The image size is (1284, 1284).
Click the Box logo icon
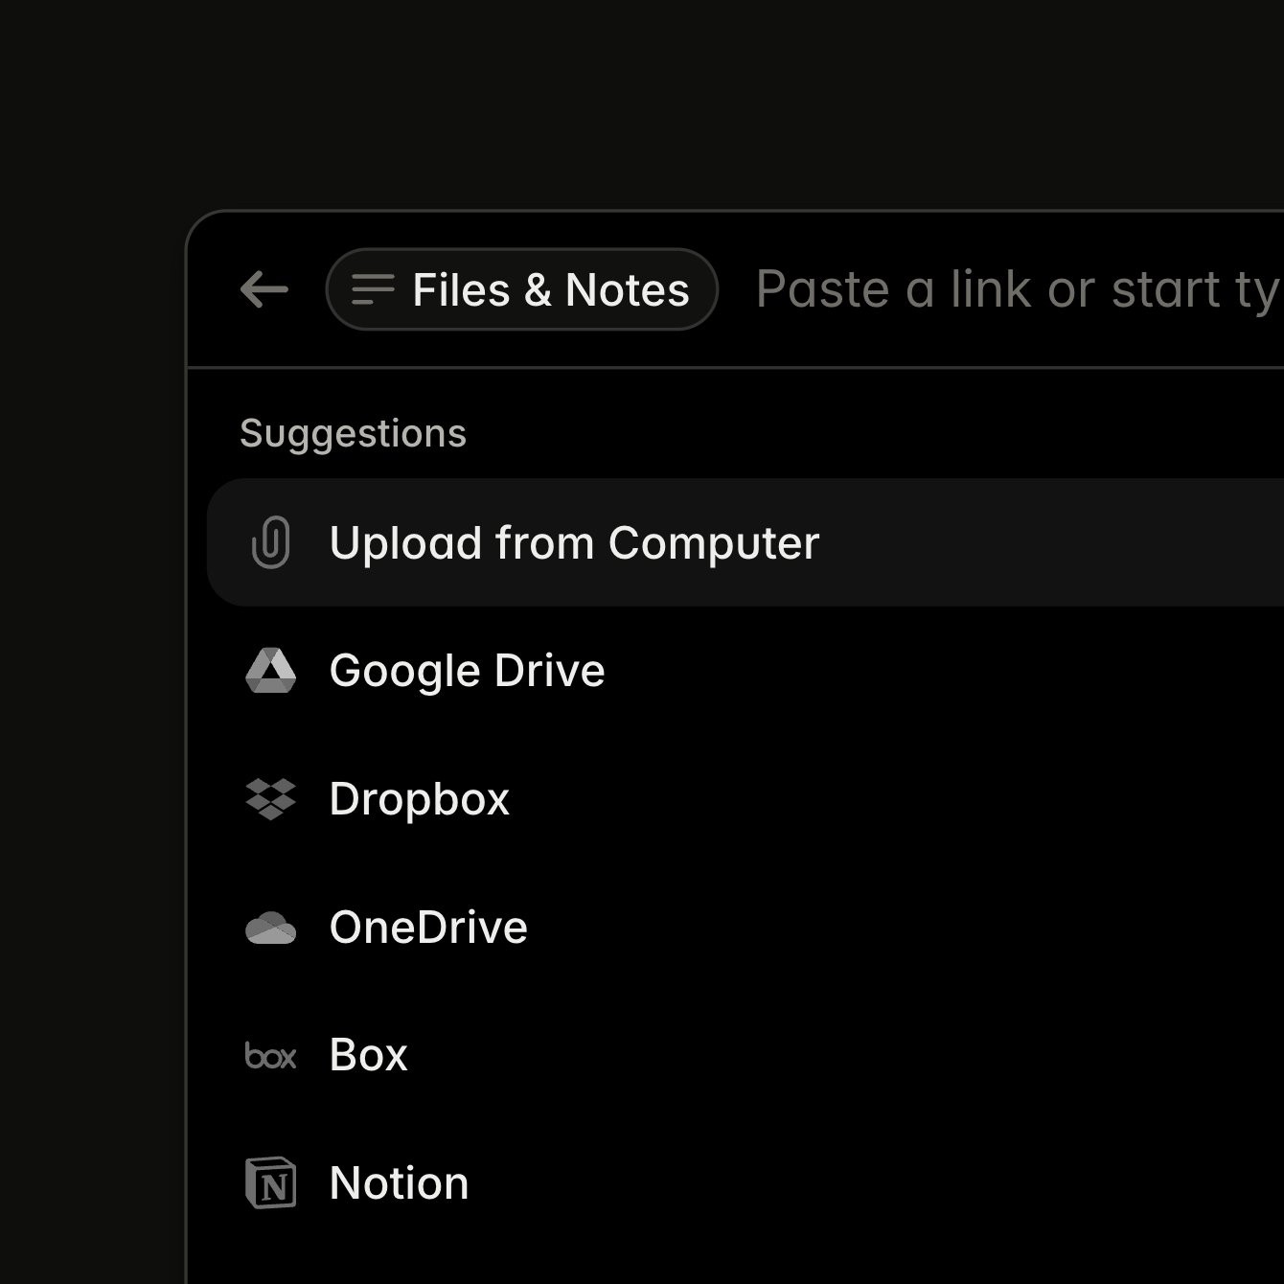click(271, 1056)
